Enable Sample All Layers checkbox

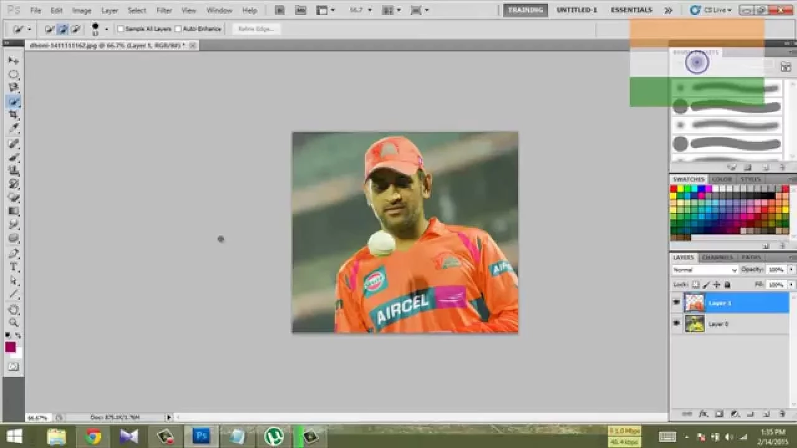(x=120, y=29)
